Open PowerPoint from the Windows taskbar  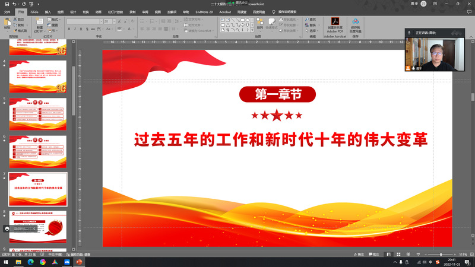tap(78, 262)
